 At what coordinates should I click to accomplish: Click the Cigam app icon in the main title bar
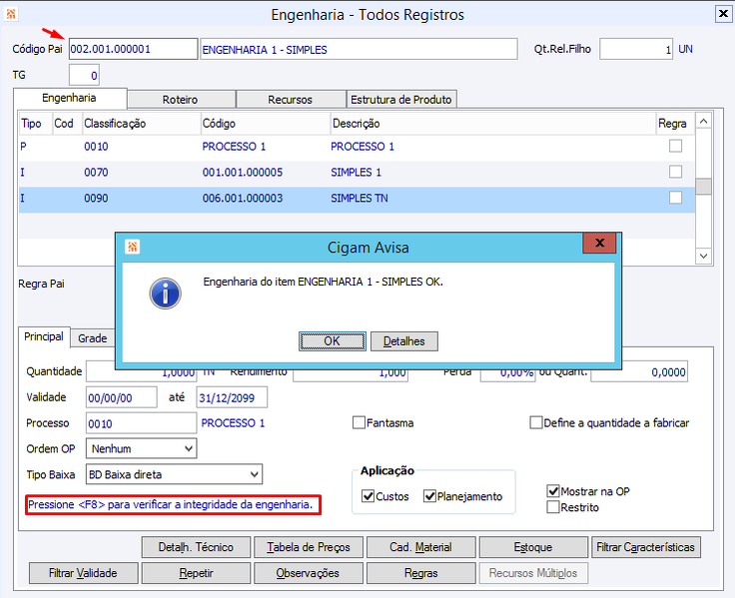point(10,14)
